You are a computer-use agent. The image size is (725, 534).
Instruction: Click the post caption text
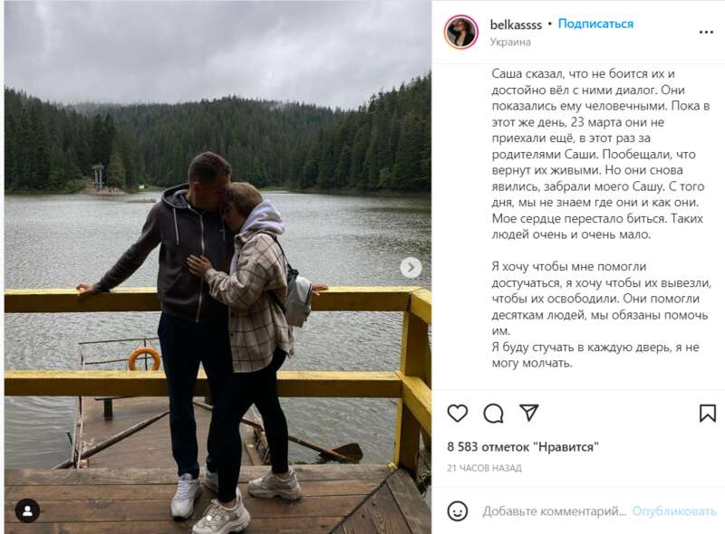point(600,218)
